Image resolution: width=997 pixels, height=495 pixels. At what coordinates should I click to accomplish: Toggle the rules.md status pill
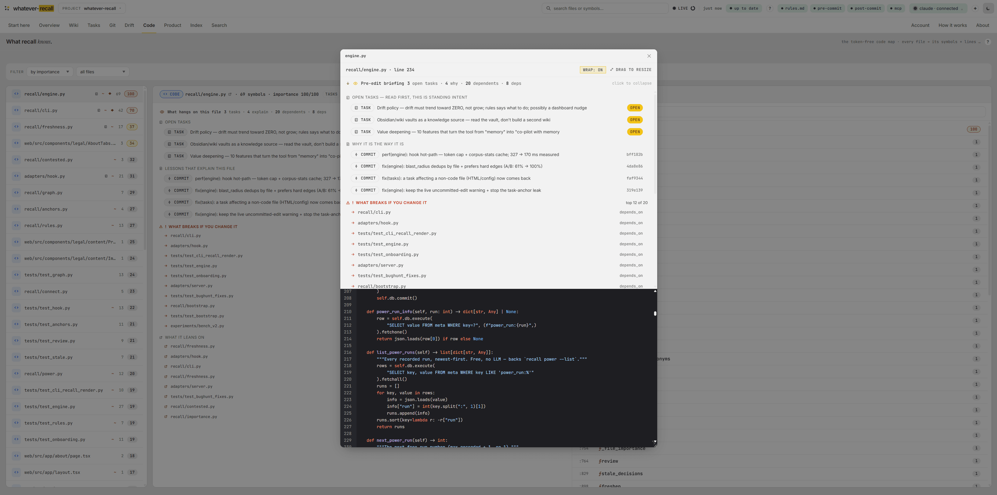point(792,8)
